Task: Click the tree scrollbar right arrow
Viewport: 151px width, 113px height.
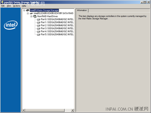Action: pos(72,110)
